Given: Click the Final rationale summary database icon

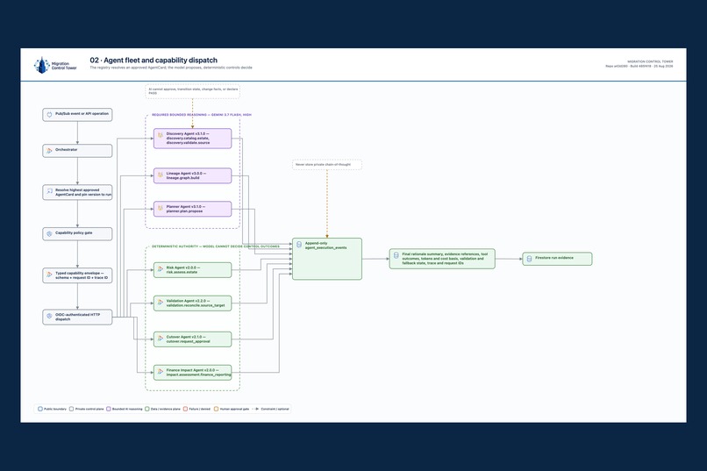Looking at the screenshot, I should (x=396, y=255).
